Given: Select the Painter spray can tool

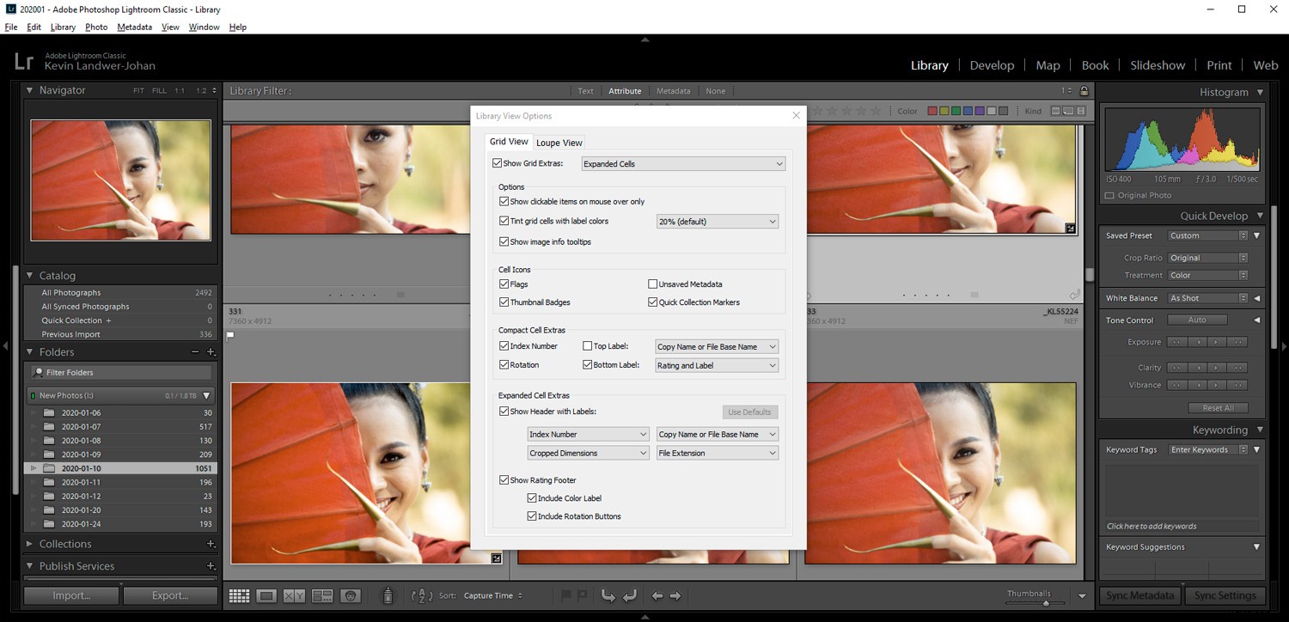Looking at the screenshot, I should click(388, 595).
